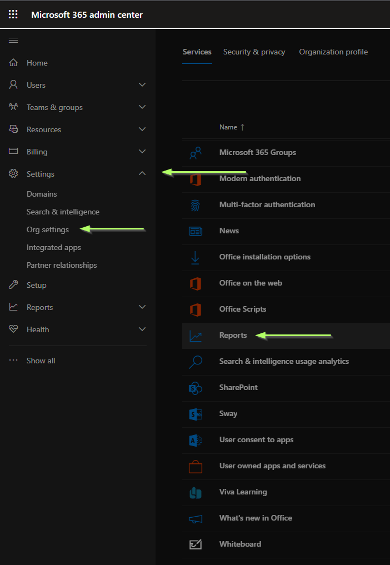Click the Office Scripts icon
This screenshot has width=390, height=565.
[x=196, y=309]
